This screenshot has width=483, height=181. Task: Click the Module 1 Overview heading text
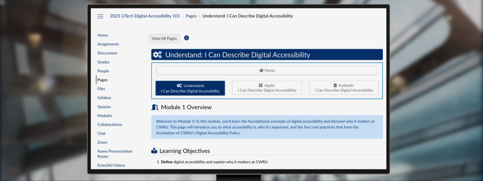[186, 107]
